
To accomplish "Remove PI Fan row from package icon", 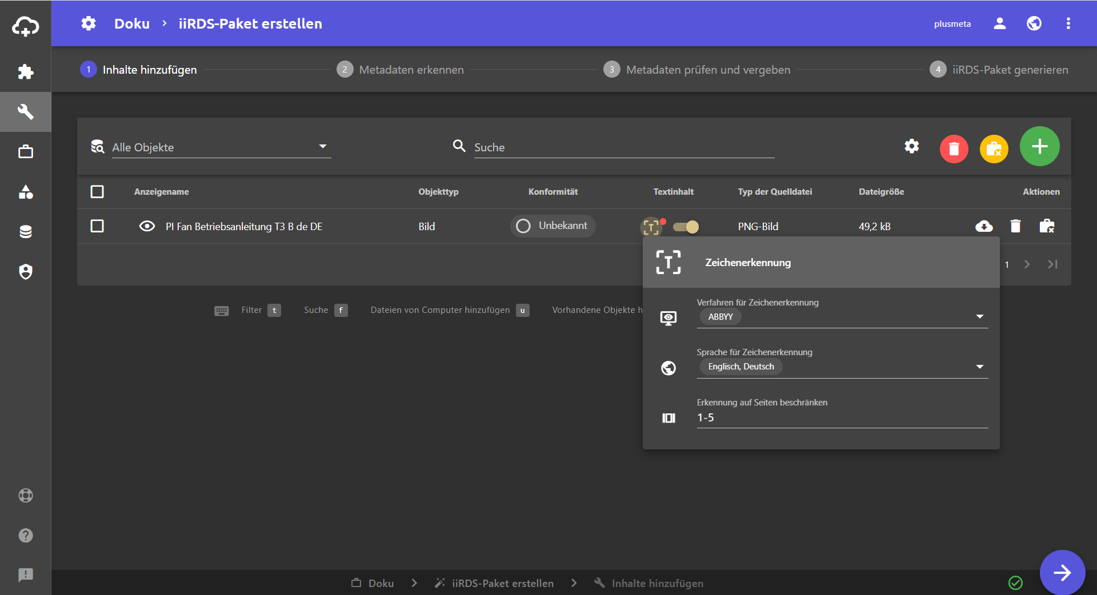I will point(1047,226).
